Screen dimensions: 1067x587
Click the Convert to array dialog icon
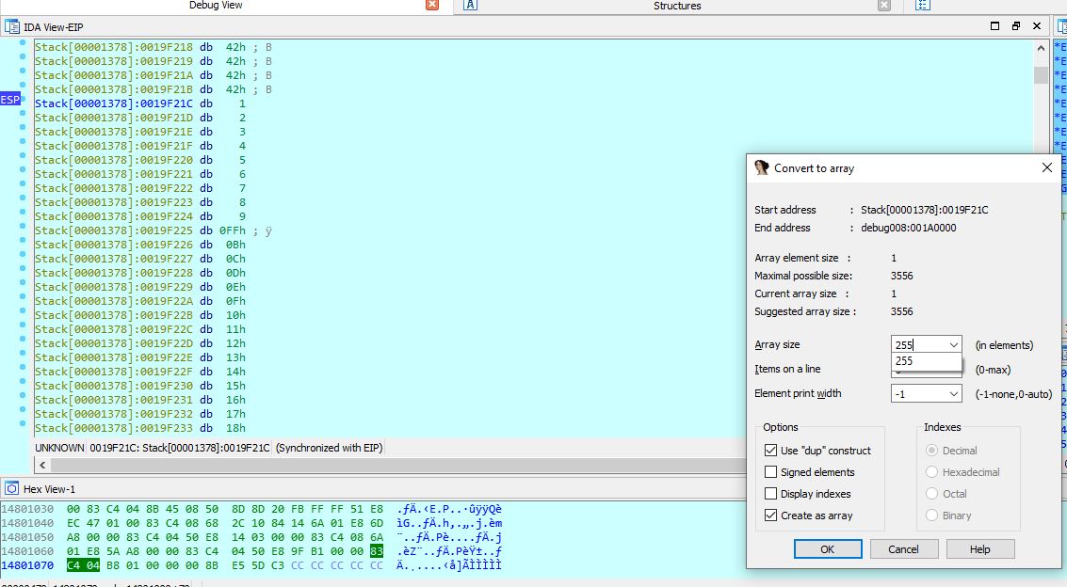pos(762,167)
